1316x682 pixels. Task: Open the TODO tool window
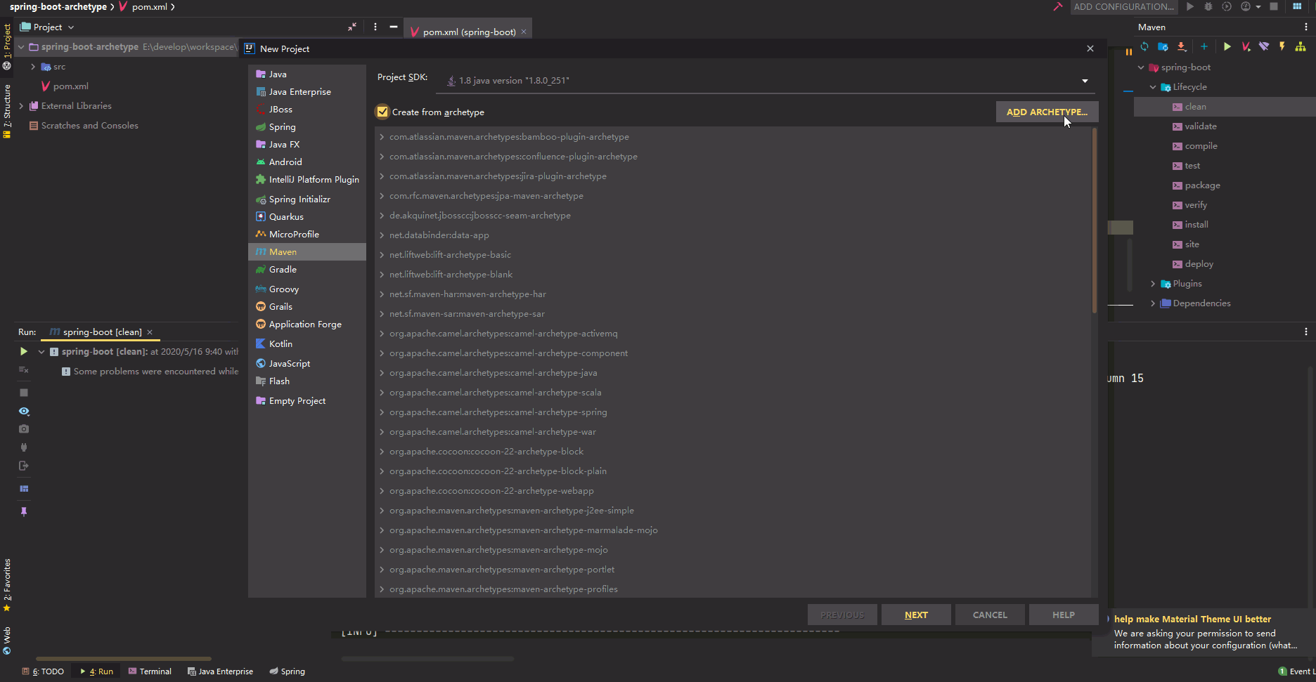[43, 671]
